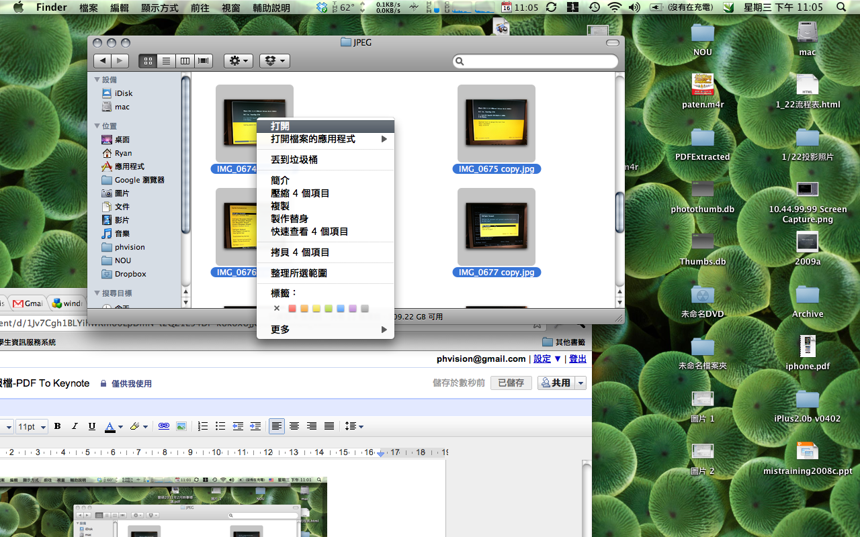Go back in the Finder window
The height and width of the screenshot is (537, 860).
[x=102, y=61]
